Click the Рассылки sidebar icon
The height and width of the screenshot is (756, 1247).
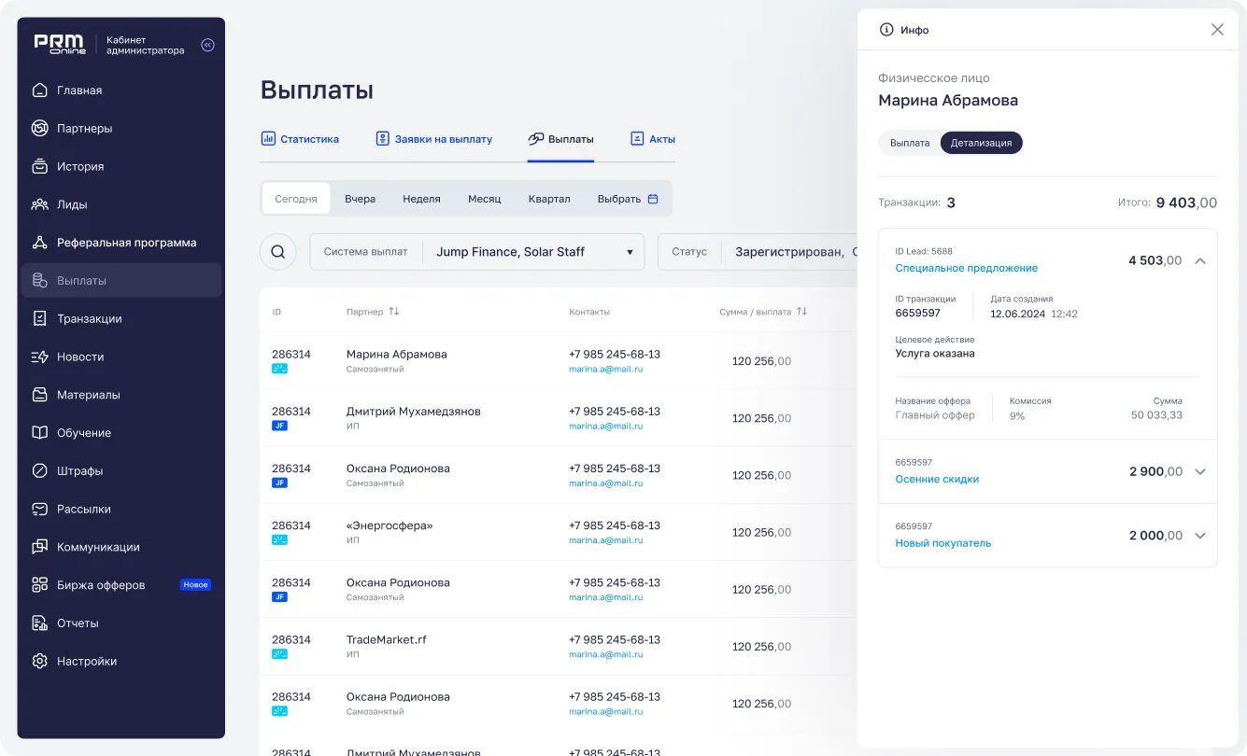[x=39, y=510]
